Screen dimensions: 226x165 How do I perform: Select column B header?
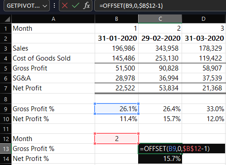click(x=116, y=19)
